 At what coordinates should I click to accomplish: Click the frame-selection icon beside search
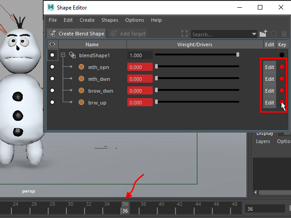click(x=184, y=34)
